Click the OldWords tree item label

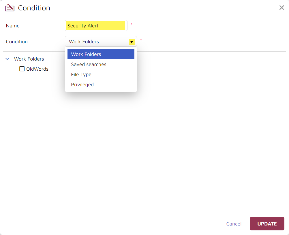coord(37,69)
